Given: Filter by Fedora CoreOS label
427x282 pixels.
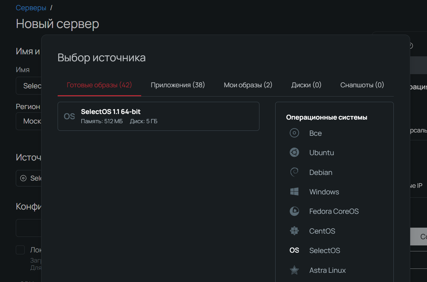Looking at the screenshot, I should click(334, 211).
